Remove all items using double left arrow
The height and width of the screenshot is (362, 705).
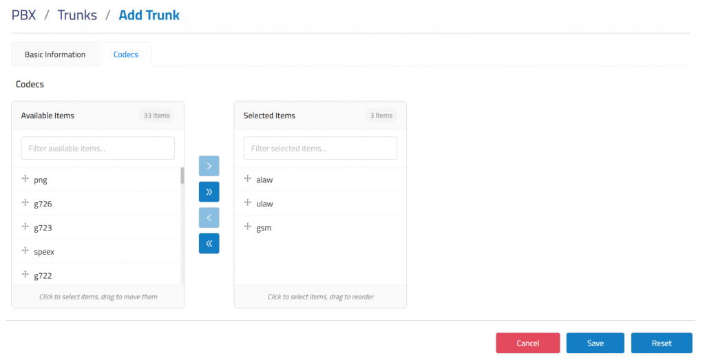pyautogui.click(x=209, y=244)
